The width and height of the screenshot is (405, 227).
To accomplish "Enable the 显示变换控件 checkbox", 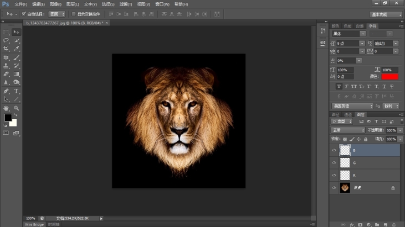I will 74,14.
